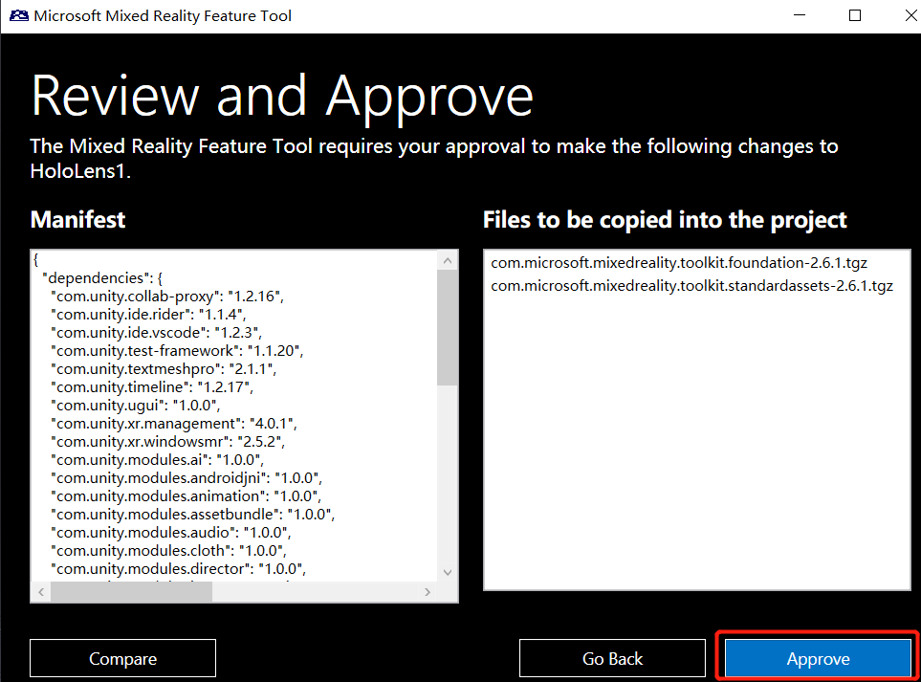This screenshot has width=921, height=682.
Task: Click the Manifest scroll up arrow
Action: click(448, 260)
